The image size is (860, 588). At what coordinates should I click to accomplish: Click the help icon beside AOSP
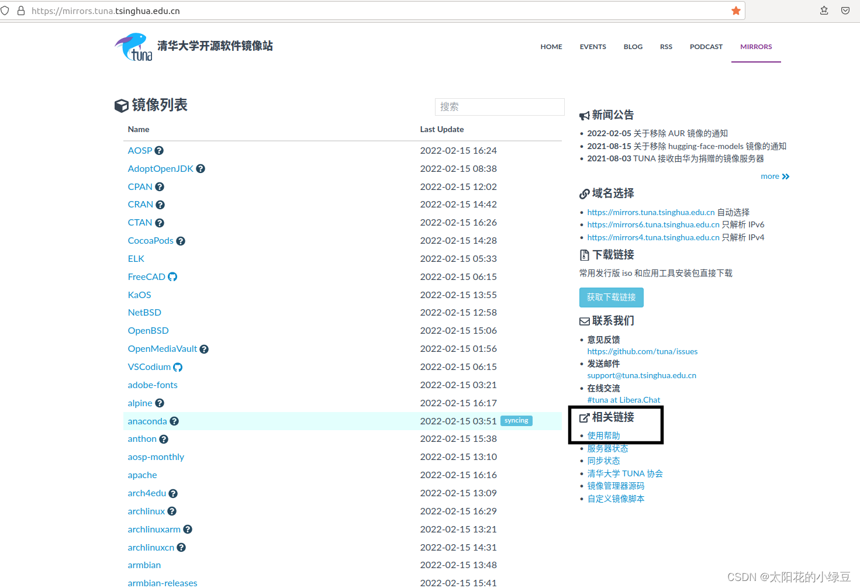pyautogui.click(x=159, y=150)
